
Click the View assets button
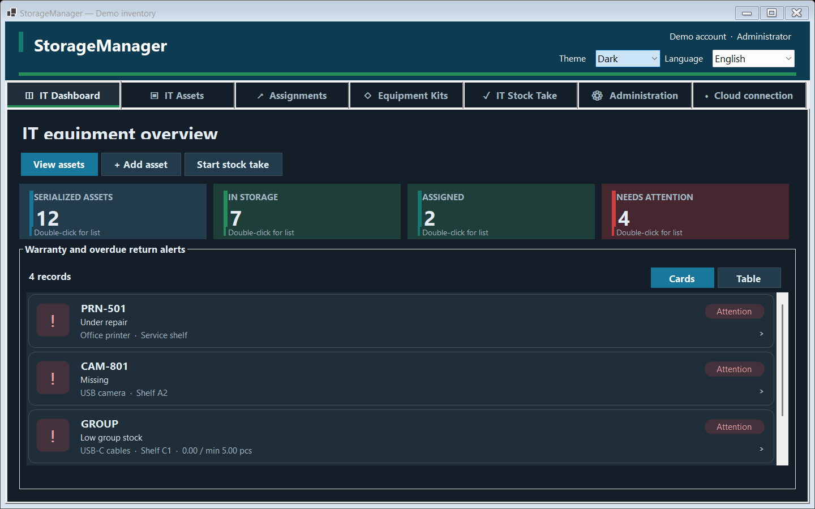(59, 165)
